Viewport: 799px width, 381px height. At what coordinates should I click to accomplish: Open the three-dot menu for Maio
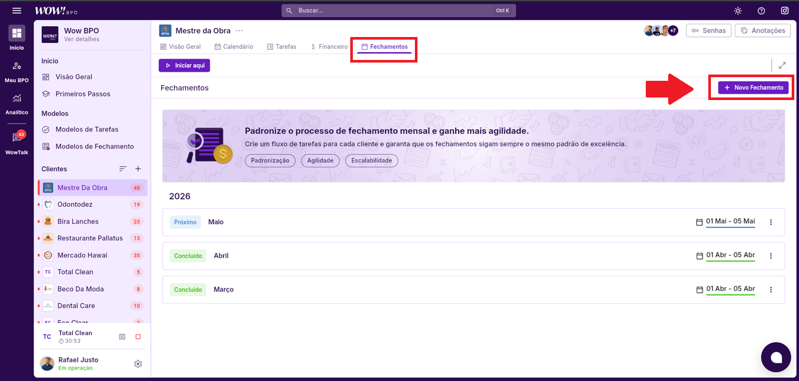[x=771, y=222]
